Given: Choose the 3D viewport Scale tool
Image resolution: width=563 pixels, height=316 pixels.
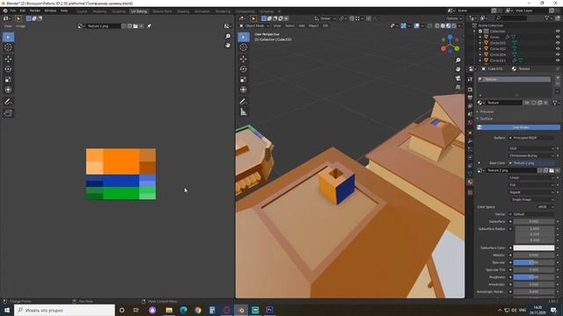Looking at the screenshot, I should [244, 80].
